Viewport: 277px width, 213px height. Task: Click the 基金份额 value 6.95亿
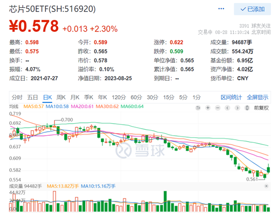[245, 60]
